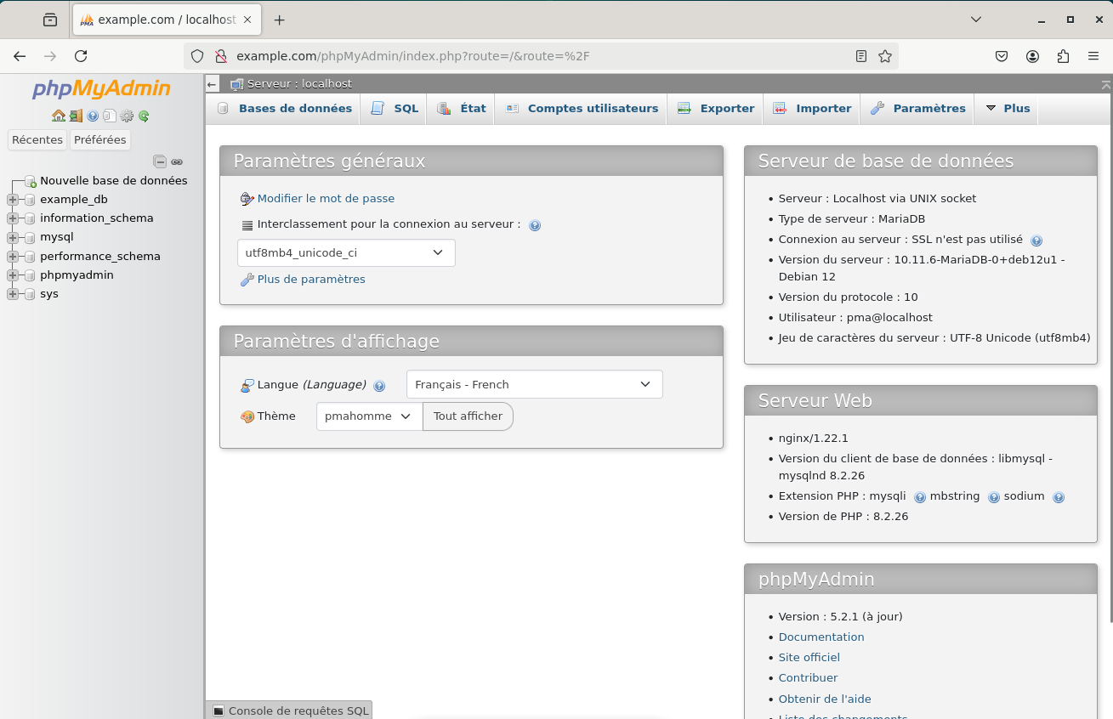Toggle reader view icon in address bar
Screen dimensions: 1113x719
[x=861, y=56]
